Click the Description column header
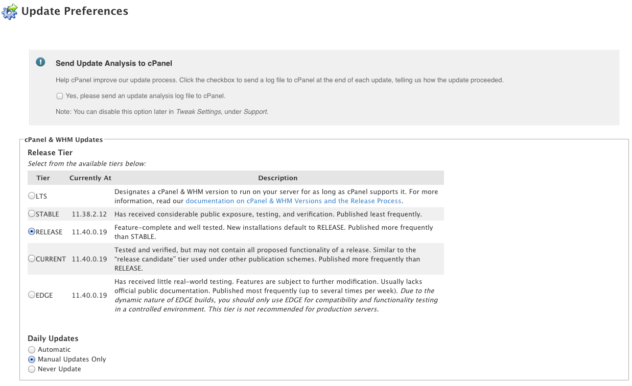632x386 pixels. 278,178
